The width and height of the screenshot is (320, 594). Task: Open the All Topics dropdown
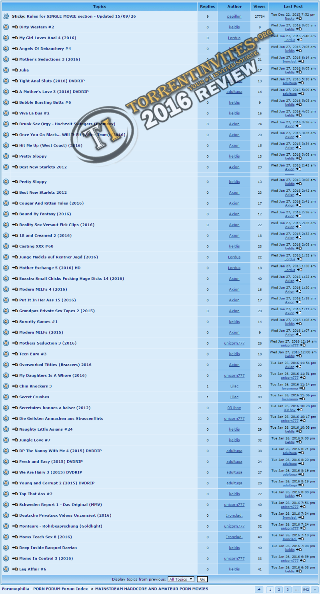point(181,579)
